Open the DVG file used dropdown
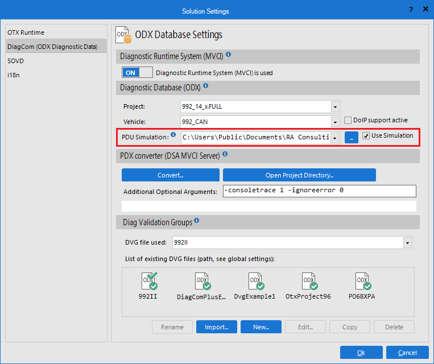The image size is (434, 364). pos(407,243)
